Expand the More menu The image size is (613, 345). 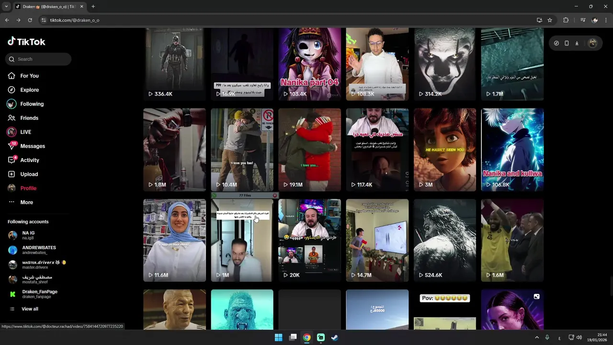[26, 202]
